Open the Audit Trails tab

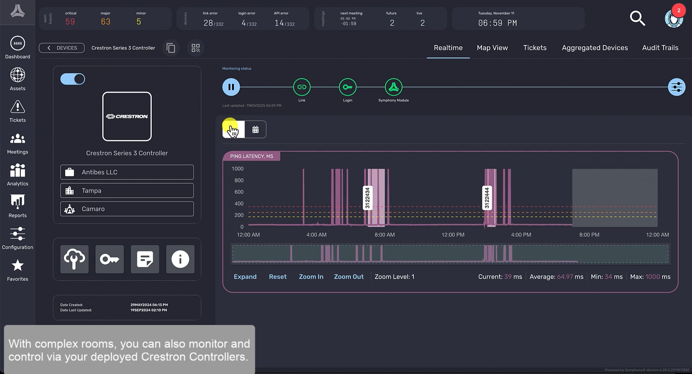click(x=660, y=48)
